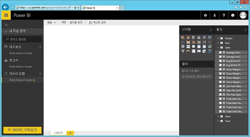Screen dimensions: 250x137
Task: Select the clustered bar chart visualization
Action: point(193,37)
